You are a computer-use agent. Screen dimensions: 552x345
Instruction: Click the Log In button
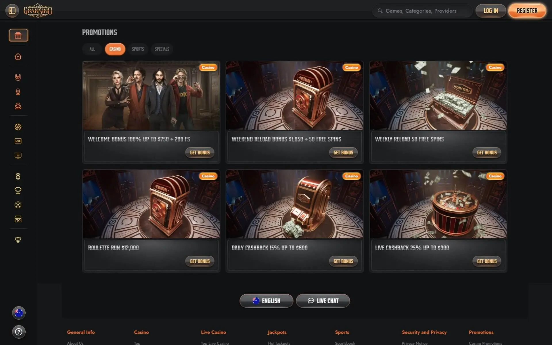(x=490, y=11)
